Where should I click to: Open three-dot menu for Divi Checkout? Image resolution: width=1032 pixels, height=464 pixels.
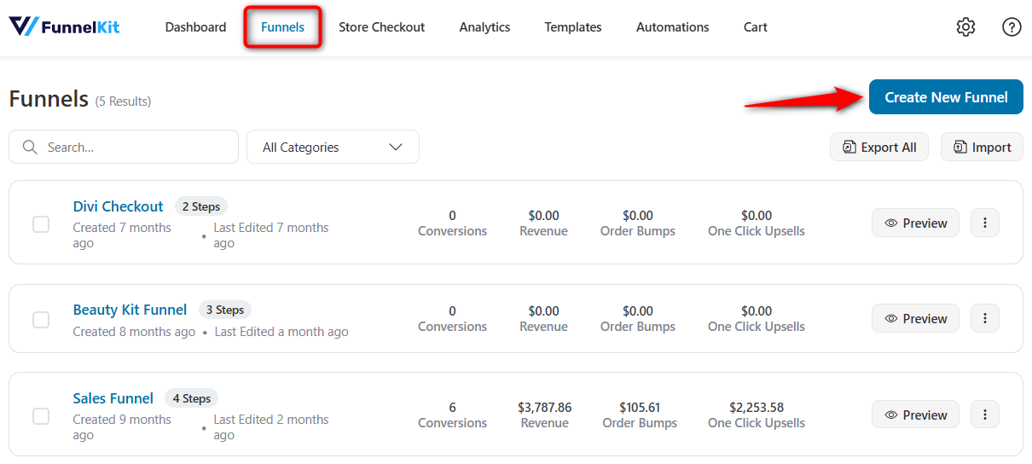pyautogui.click(x=985, y=223)
